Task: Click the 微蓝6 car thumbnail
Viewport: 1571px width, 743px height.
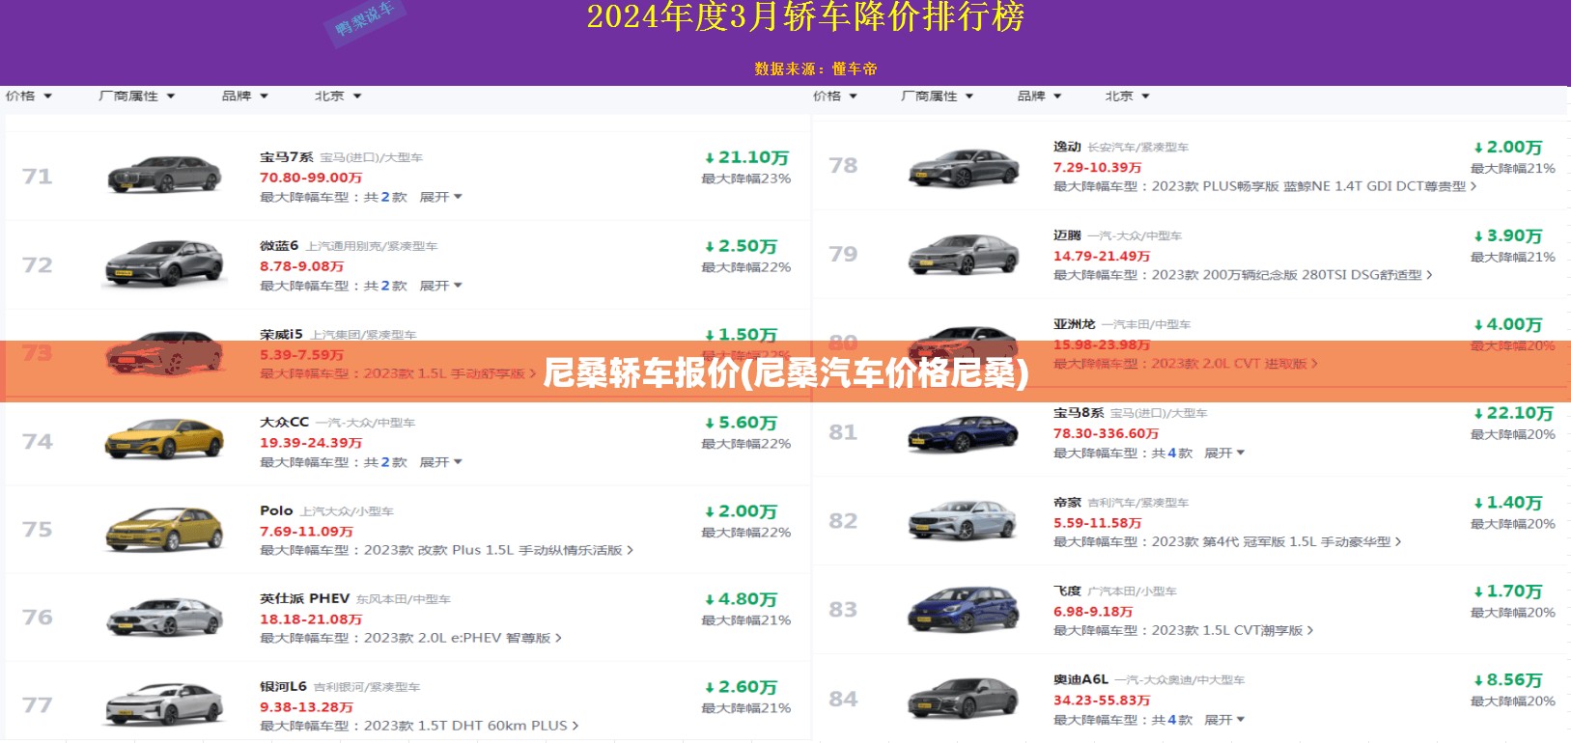Action: click(x=164, y=262)
